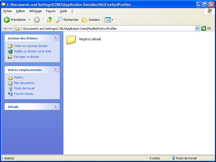Click the address path input field

pyautogui.click(x=107, y=29)
